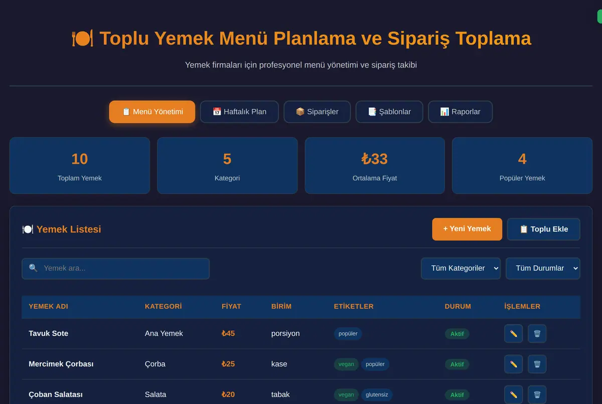This screenshot has height=404, width=602.
Task: Click the popüler tag on Mercimek Çorbası
Action: click(375, 364)
